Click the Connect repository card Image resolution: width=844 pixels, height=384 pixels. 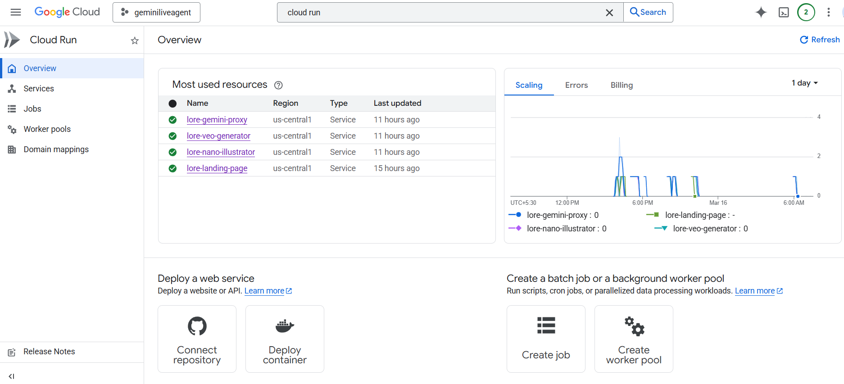coord(197,339)
